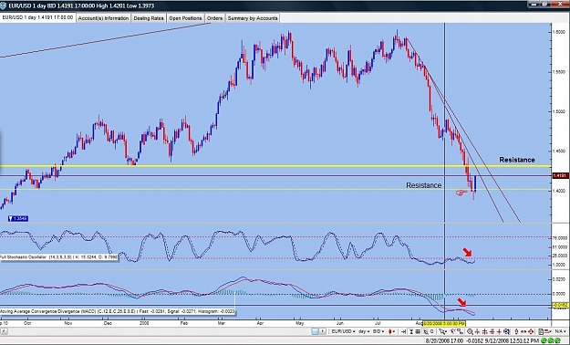Image resolution: width=570 pixels, height=345 pixels.
Task: Select the EUR/USD 1 day chart tab
Action: click(x=37, y=17)
